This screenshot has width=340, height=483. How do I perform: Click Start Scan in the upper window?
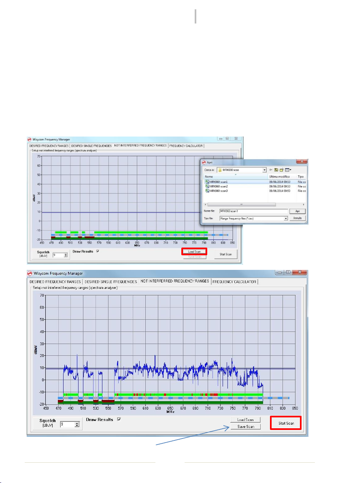tap(225, 254)
